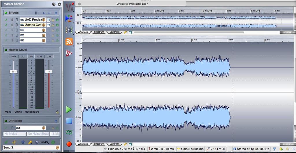Click the Mono button under the meters
Image resolution: width=296 pixels, height=153 pixels.
pos(8,112)
